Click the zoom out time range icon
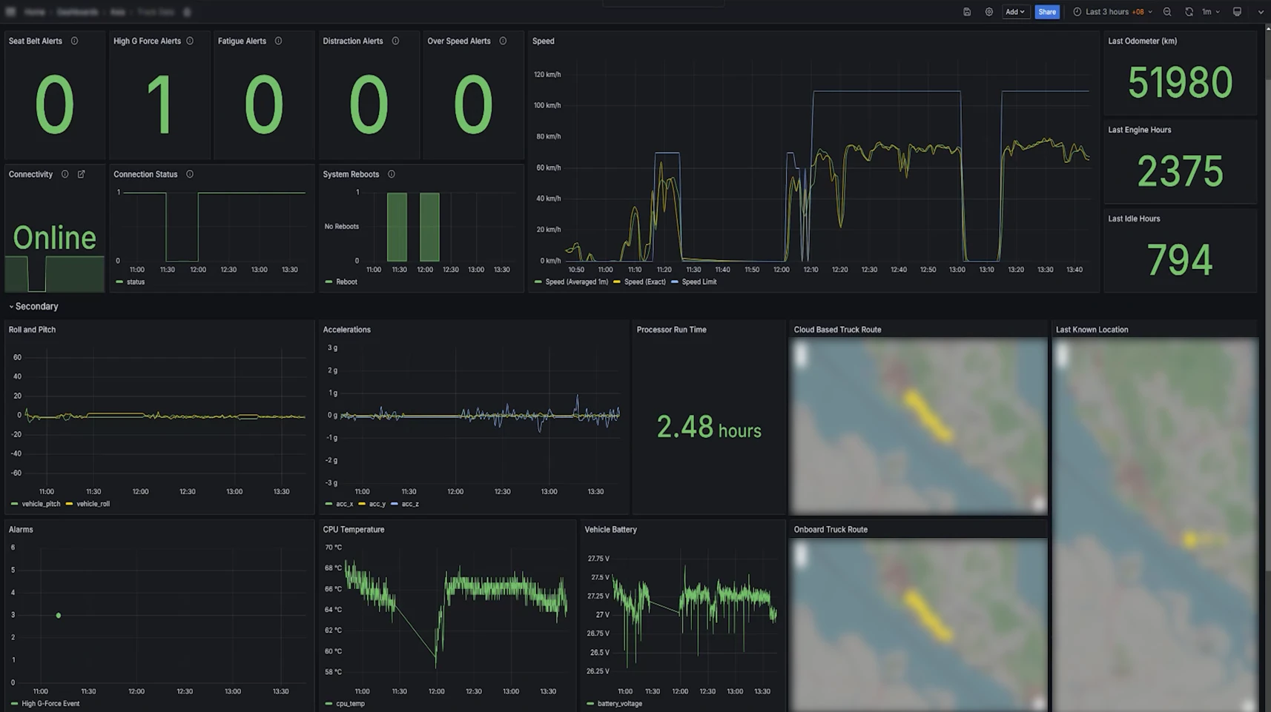 click(x=1167, y=12)
